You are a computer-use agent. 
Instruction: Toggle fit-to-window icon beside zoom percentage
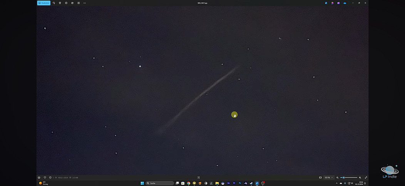tap(320, 178)
